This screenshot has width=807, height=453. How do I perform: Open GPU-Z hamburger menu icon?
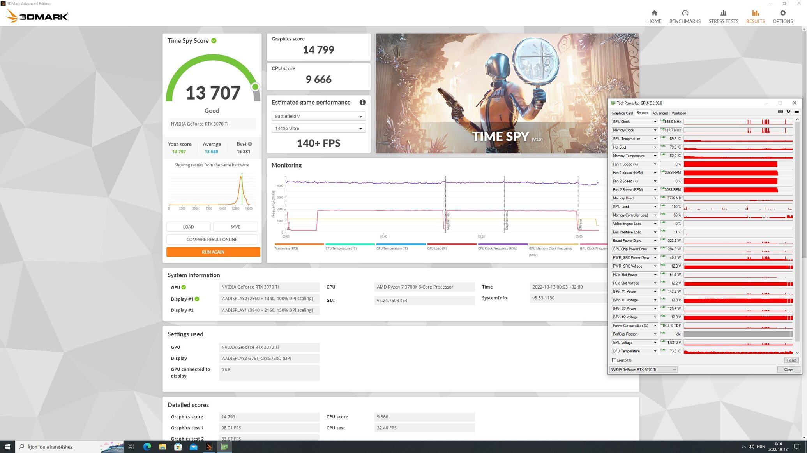click(796, 112)
